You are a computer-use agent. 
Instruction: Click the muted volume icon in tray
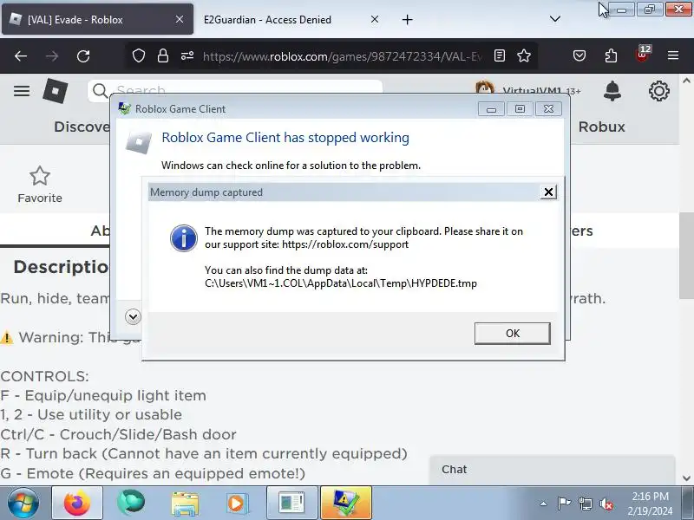[606, 504]
